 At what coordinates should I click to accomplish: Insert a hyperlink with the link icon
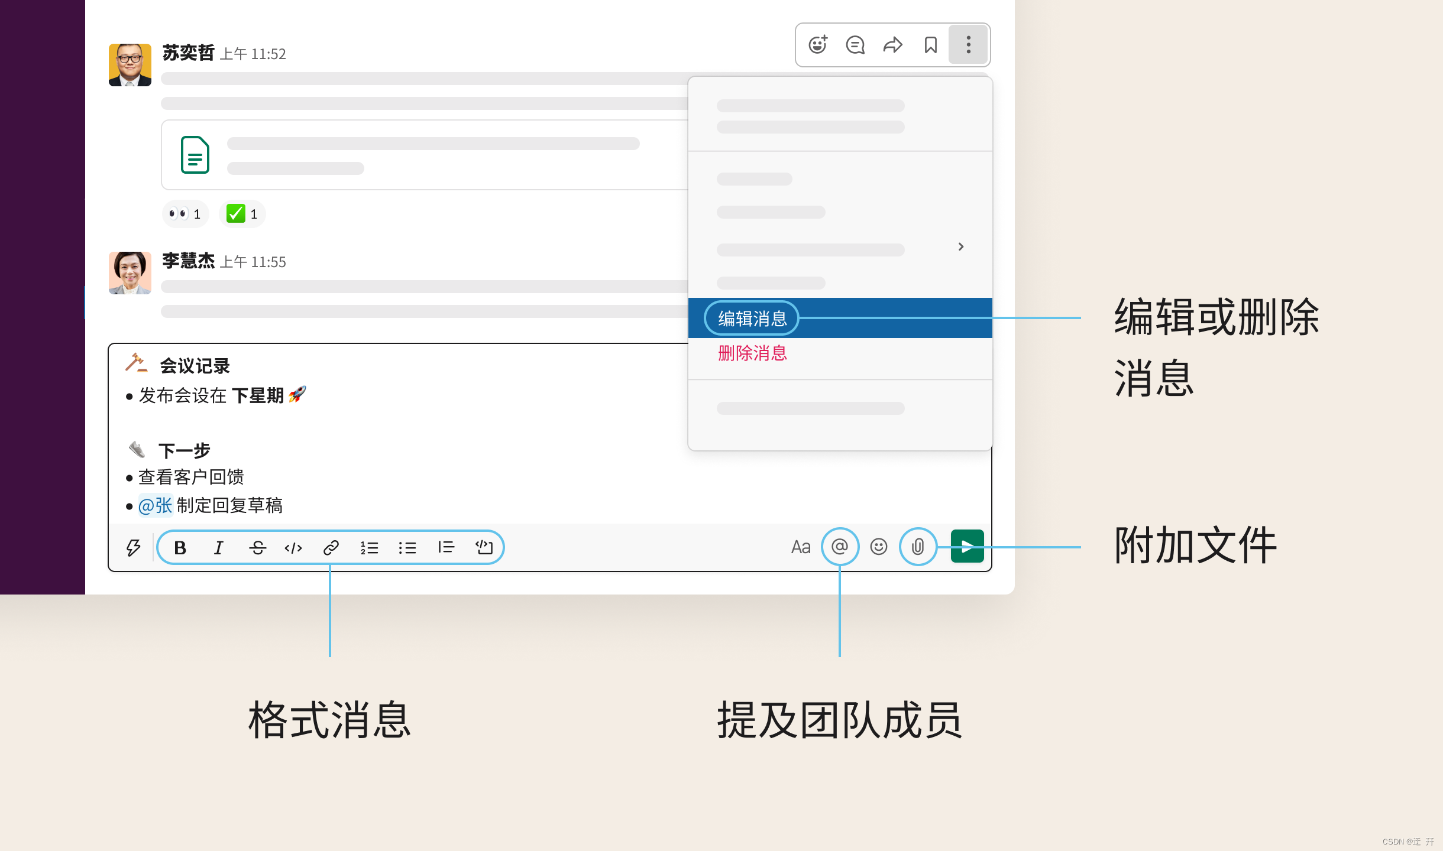331,548
